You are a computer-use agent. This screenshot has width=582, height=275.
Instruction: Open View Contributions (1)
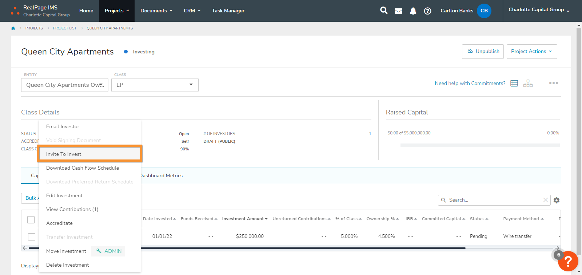tap(89, 209)
